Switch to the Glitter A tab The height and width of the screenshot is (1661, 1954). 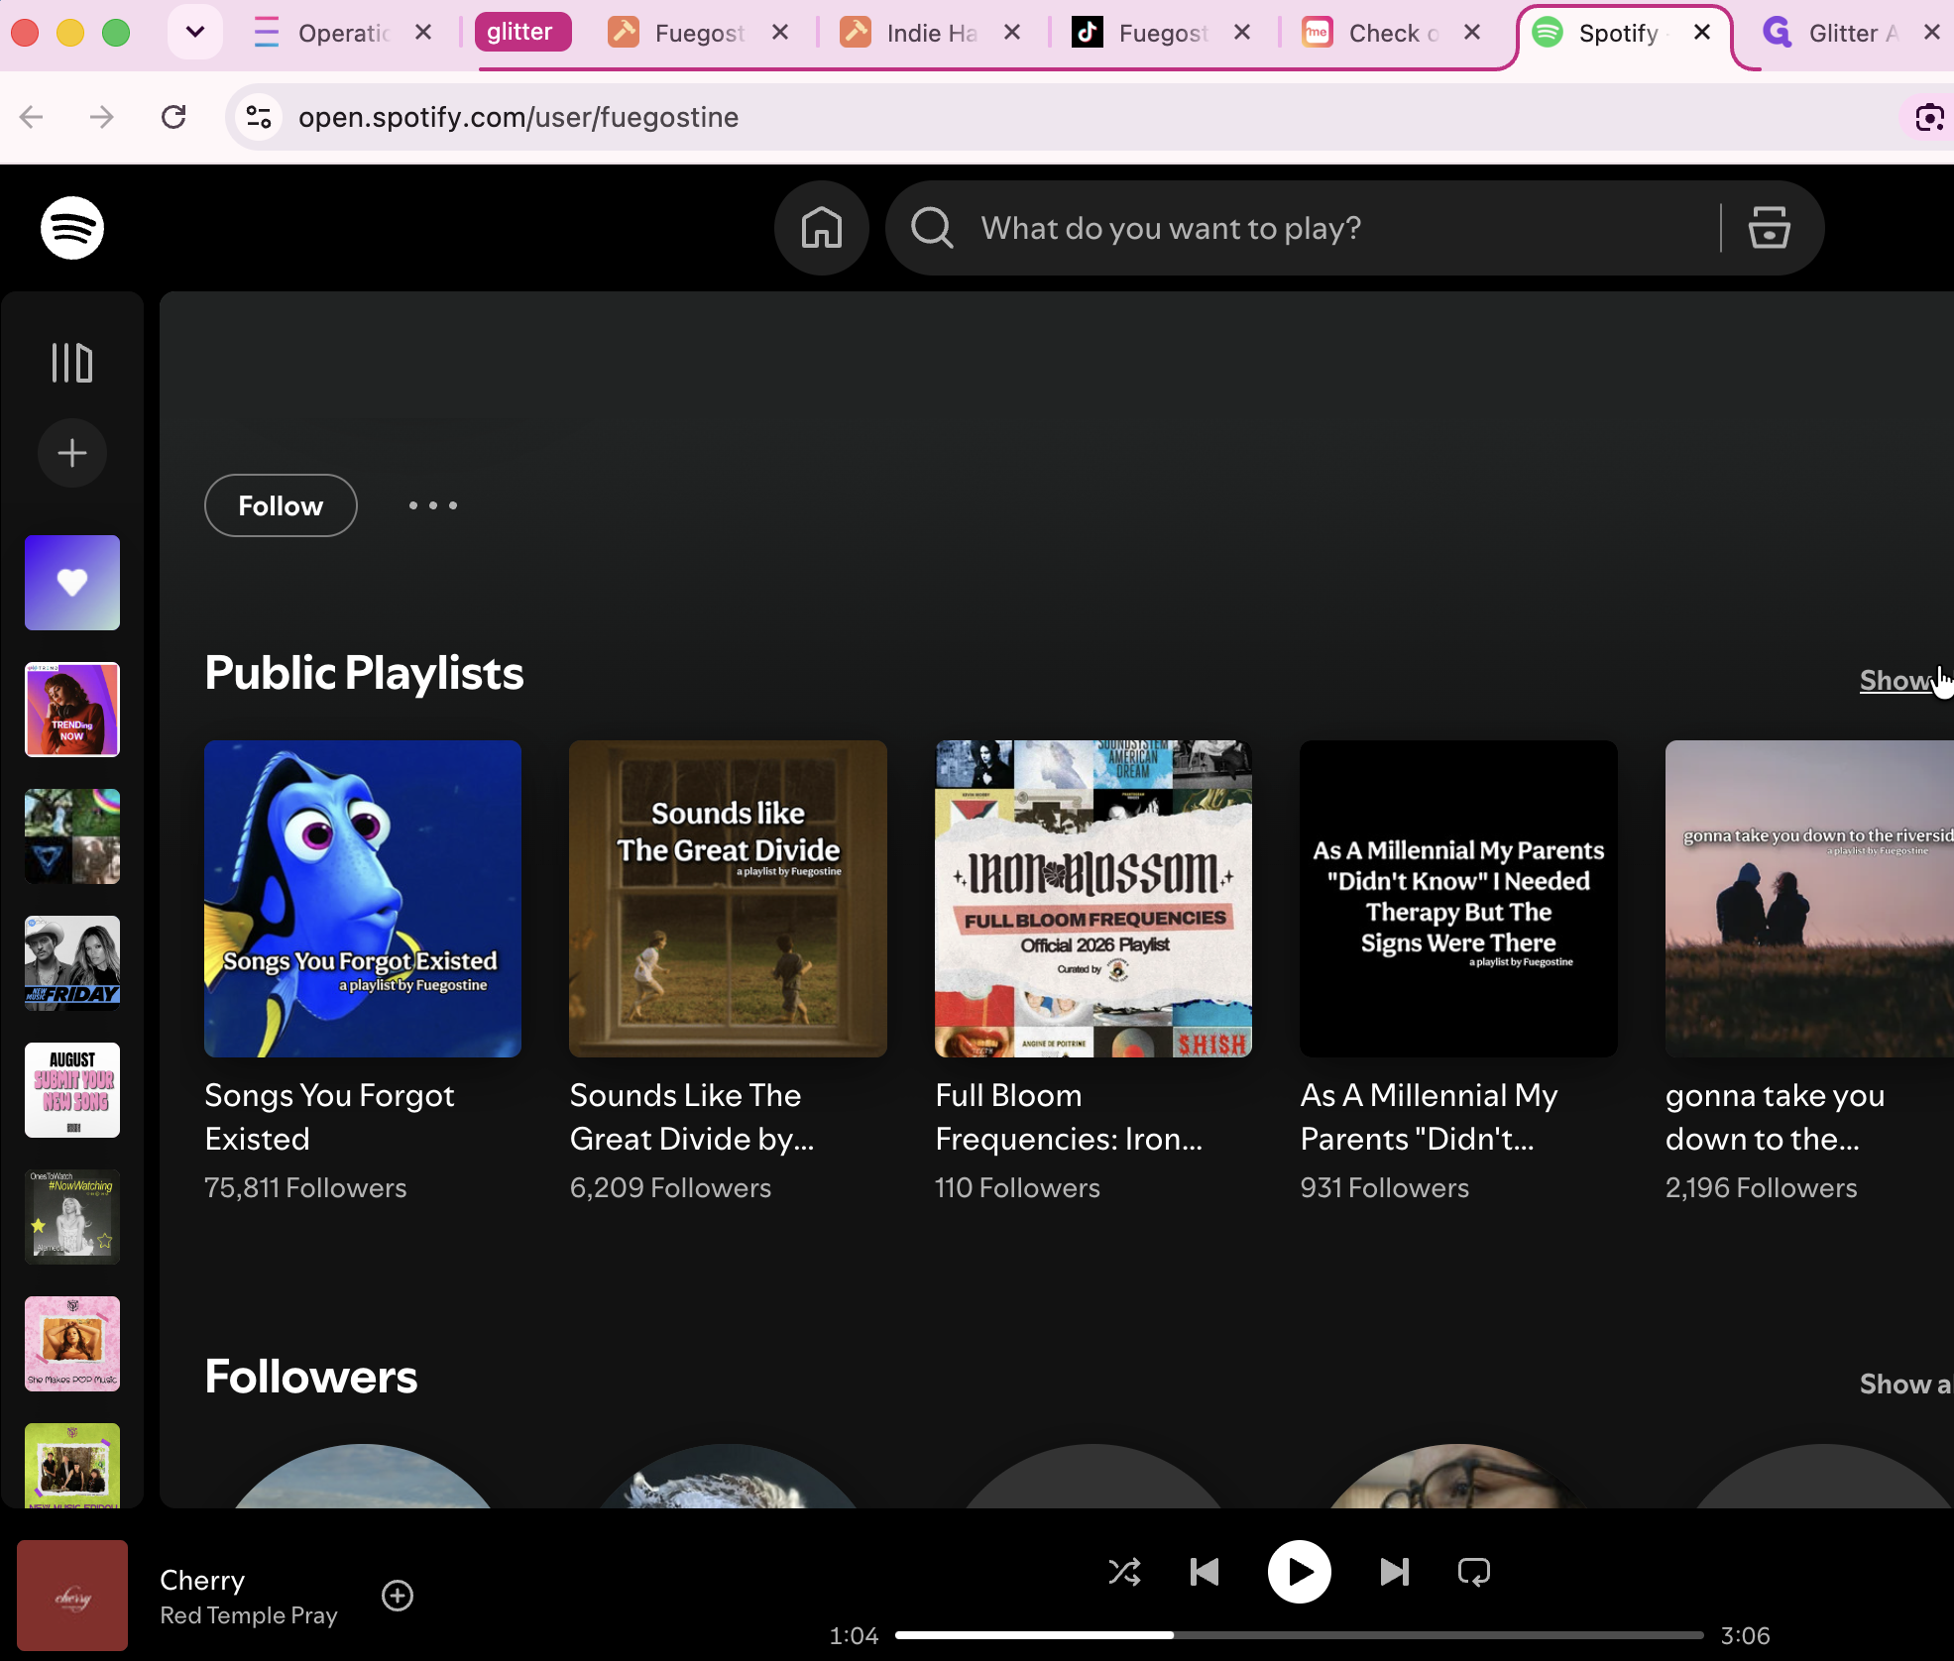[x=1850, y=33]
